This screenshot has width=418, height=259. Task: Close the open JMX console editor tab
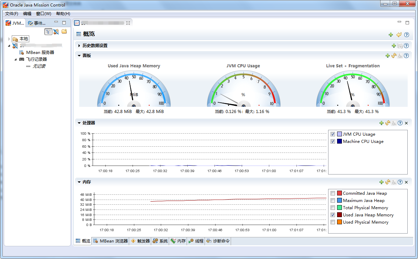[x=128, y=23]
